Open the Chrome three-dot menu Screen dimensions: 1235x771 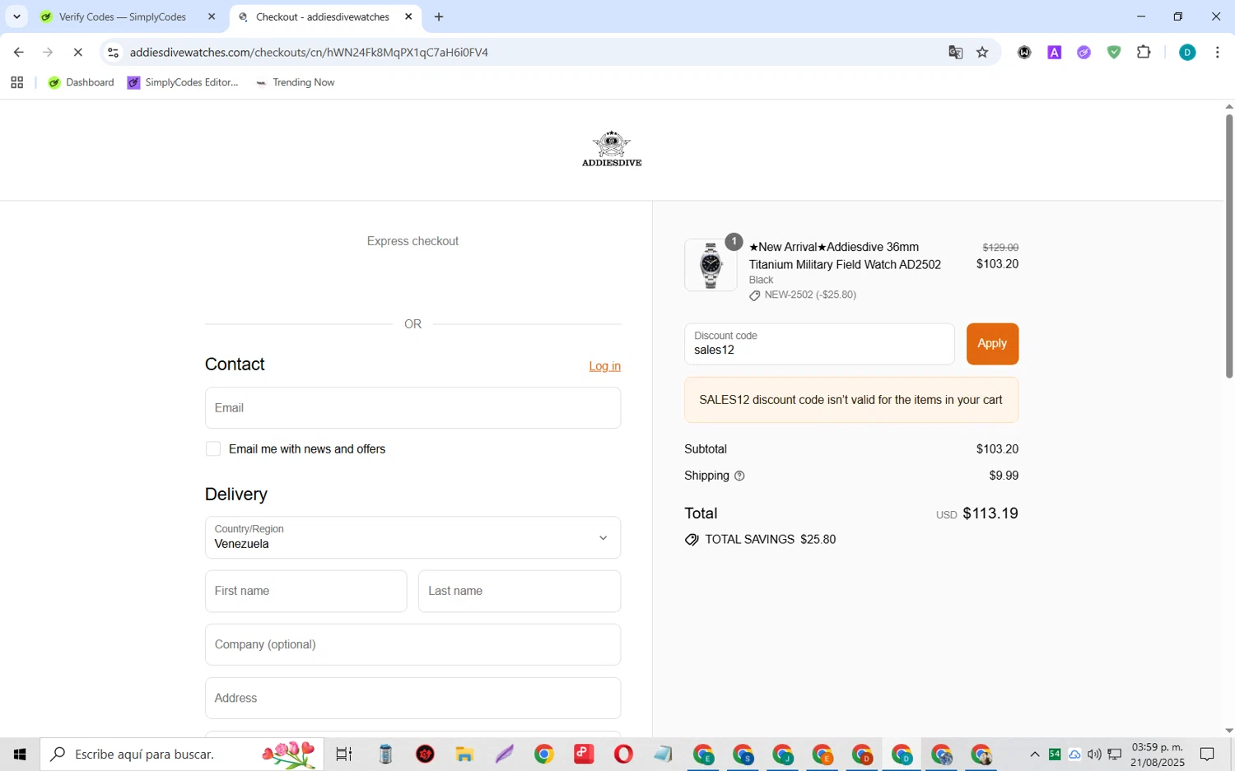pos(1217,52)
